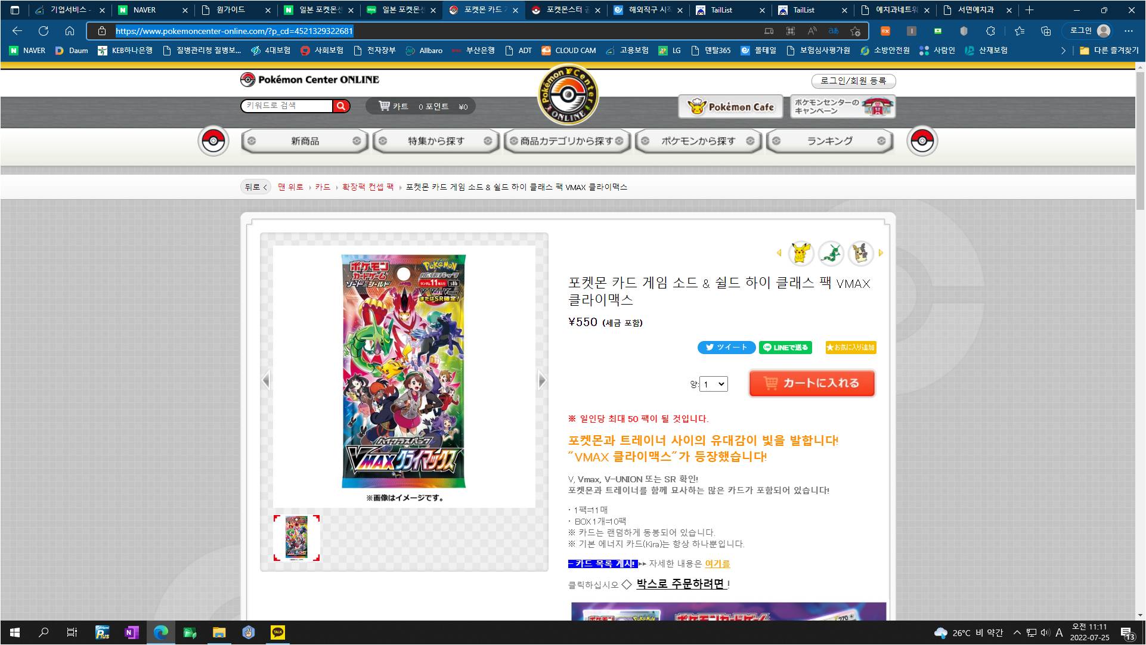
Task: Click the 로그인/회원 등록 button
Action: click(x=853, y=81)
